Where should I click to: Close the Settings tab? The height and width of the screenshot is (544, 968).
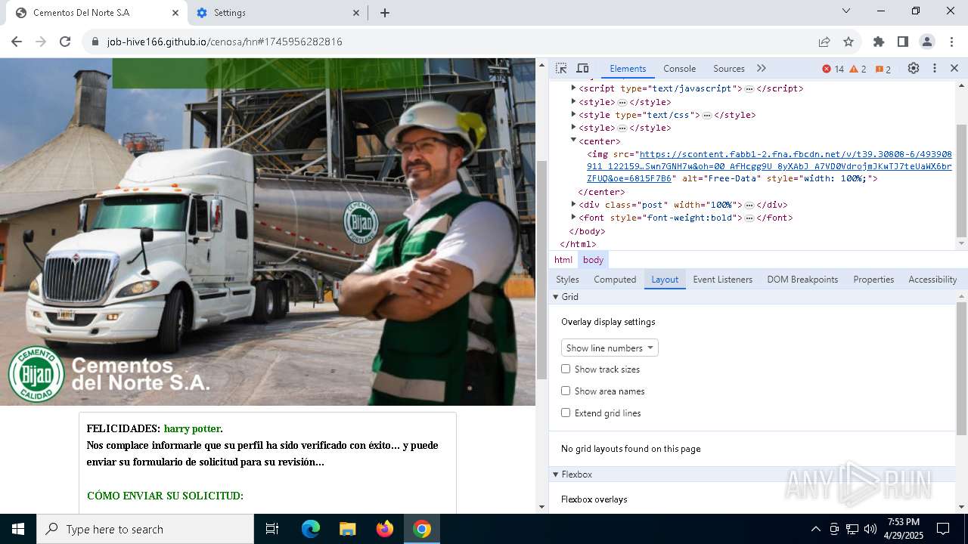point(357,13)
